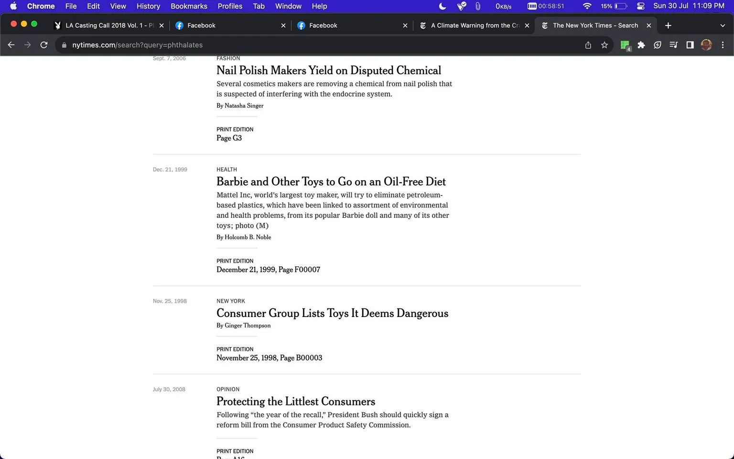Viewport: 734px width, 459px height.
Task: Close the LA Casting Call tab
Action: coord(162,25)
